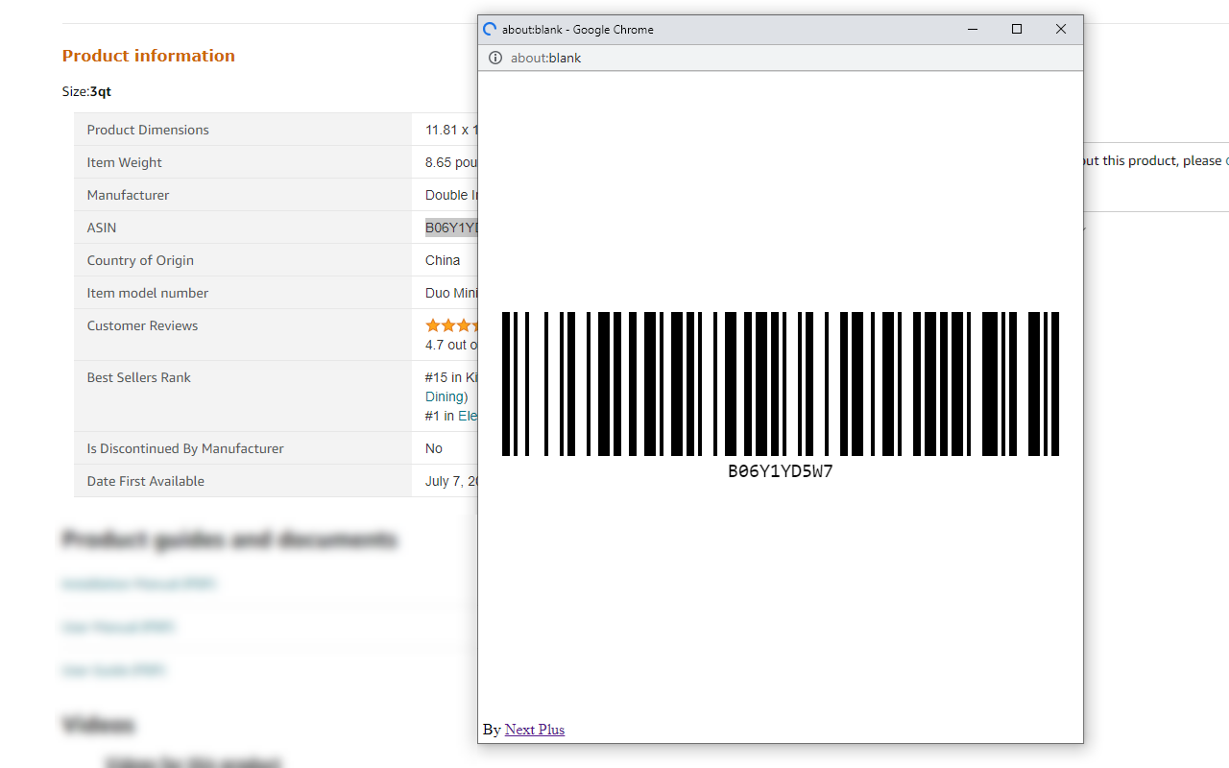
Task: Click the 'Product Dimensions' row label
Action: (x=148, y=130)
